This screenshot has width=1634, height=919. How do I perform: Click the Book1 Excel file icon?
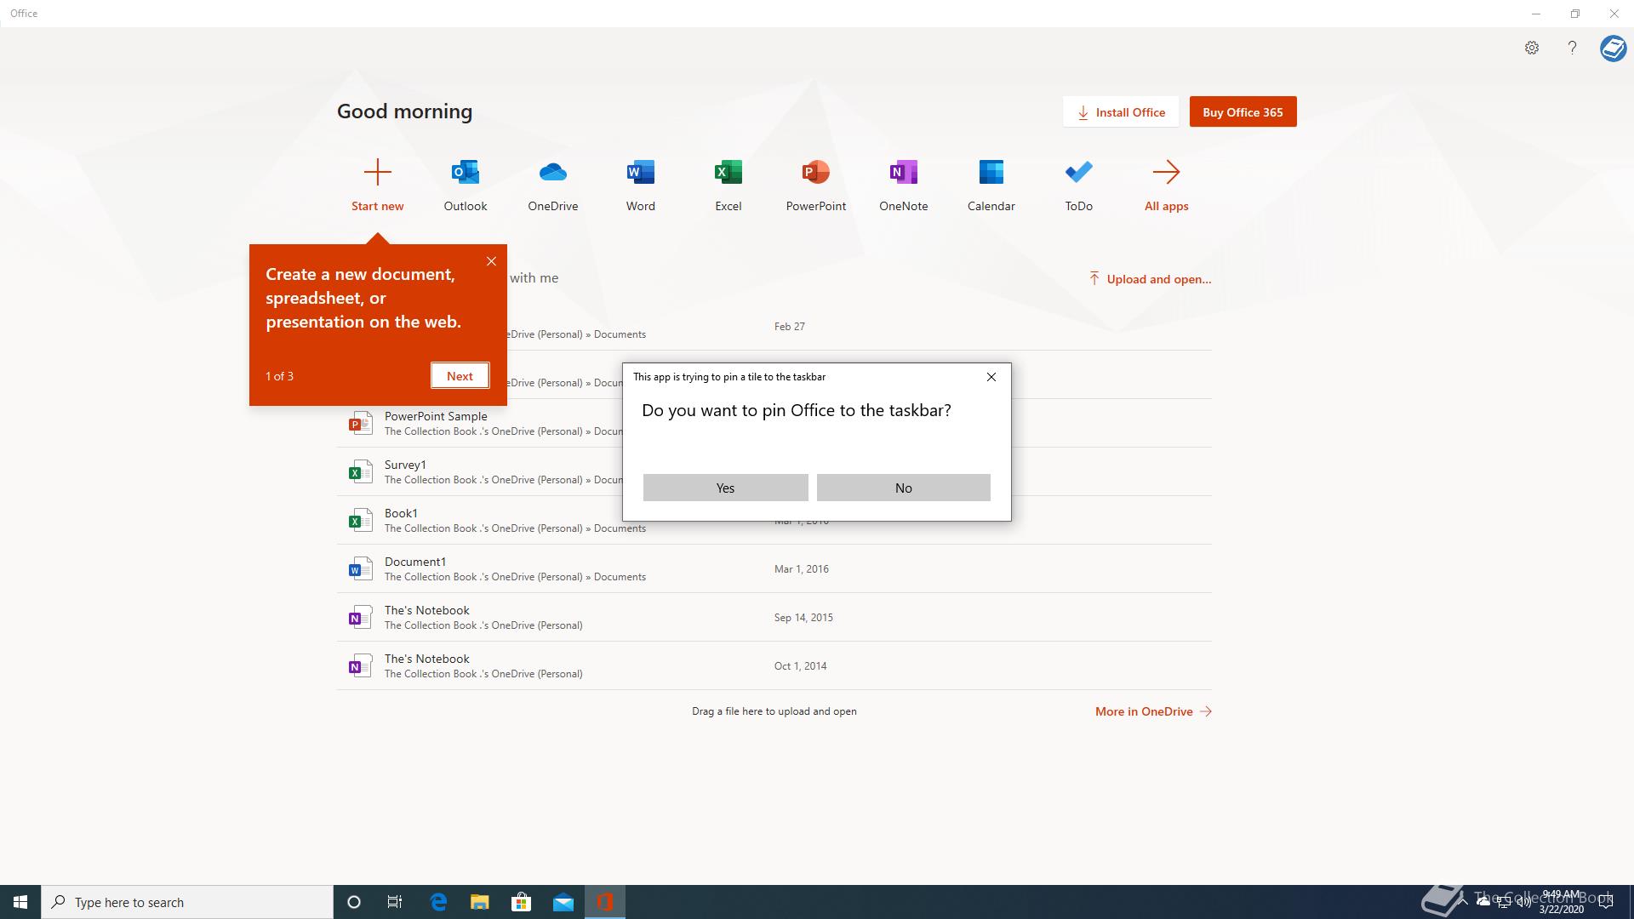360,520
